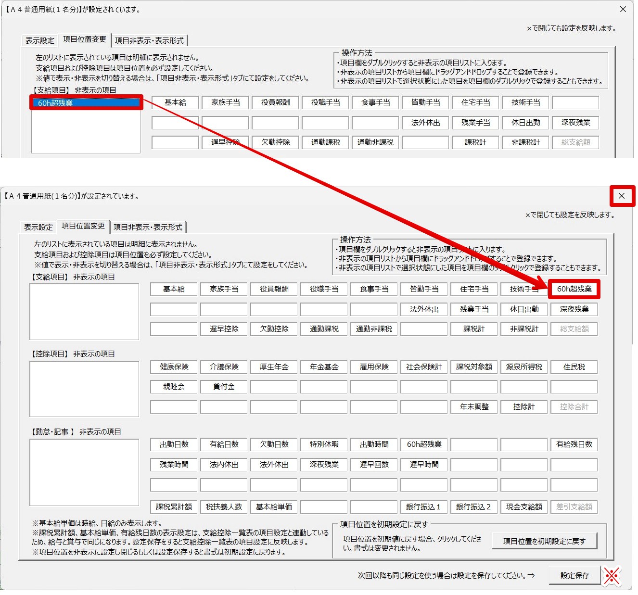Open 項目非表示・表示形式 tab in lower dialog

click(x=148, y=227)
